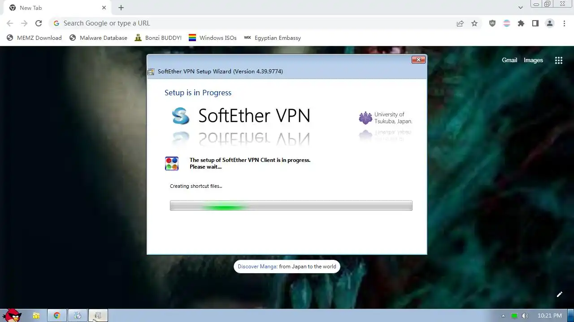The width and height of the screenshot is (574, 322).
Task: Open the Google apps grid
Action: 559,60
